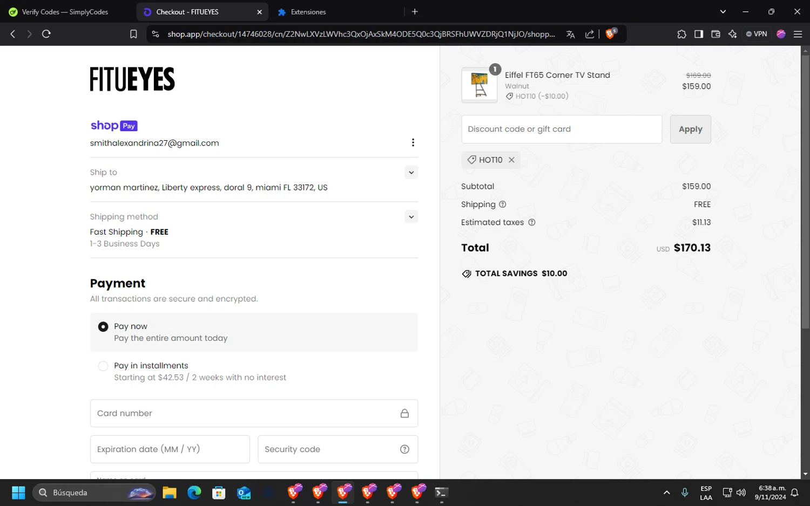Viewport: 810px width, 506px height.
Task: Open the notifications bell in taskbar
Action: click(x=794, y=493)
